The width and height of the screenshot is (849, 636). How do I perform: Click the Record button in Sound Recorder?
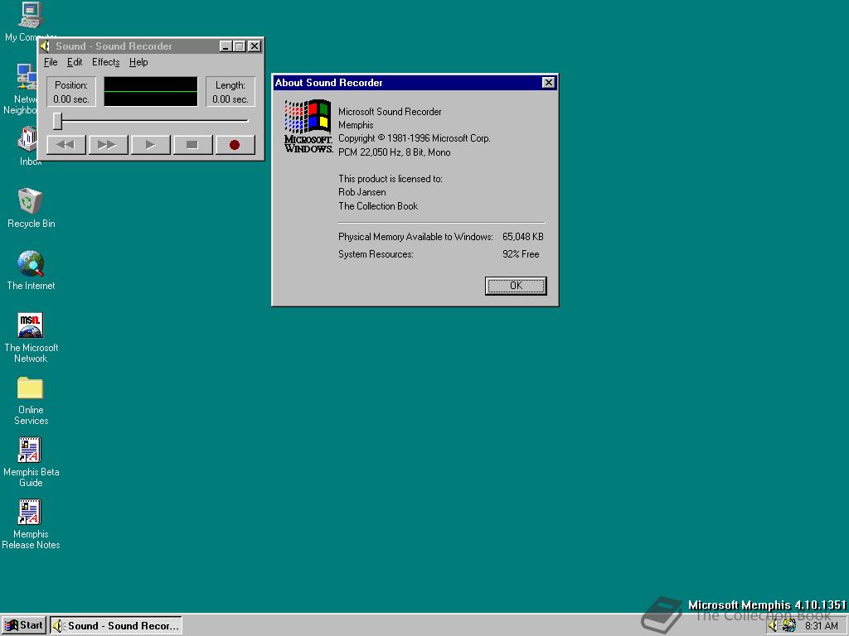[235, 144]
